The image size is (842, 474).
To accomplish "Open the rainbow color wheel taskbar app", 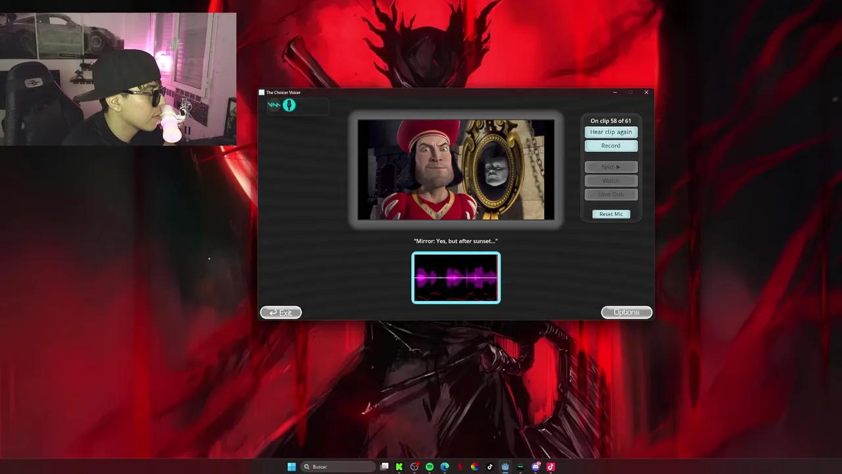I will point(474,467).
